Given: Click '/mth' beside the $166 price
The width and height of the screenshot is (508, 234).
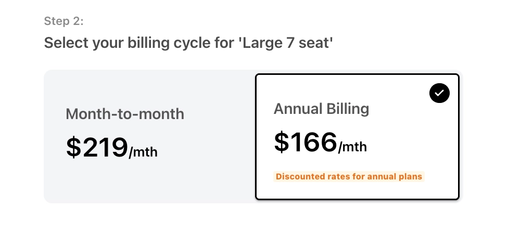Looking at the screenshot, I should [x=352, y=147].
